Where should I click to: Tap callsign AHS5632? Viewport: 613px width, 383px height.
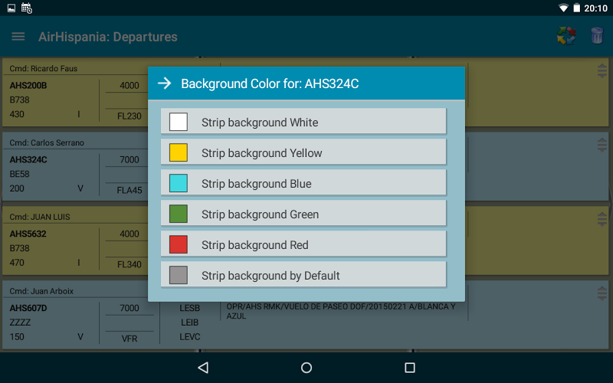pyautogui.click(x=28, y=234)
